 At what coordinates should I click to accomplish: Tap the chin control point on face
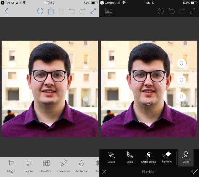point(148,103)
